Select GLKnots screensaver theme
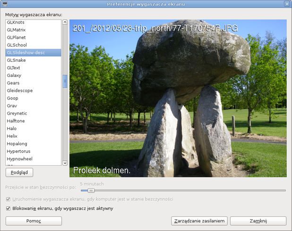The height and width of the screenshot is (231, 292). 34,22
